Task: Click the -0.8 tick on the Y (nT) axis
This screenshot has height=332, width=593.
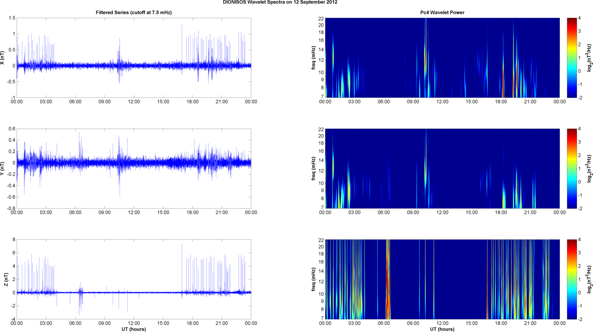Action: (10, 208)
